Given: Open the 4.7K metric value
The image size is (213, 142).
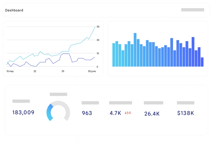Looking at the screenshot, I should (x=115, y=113).
